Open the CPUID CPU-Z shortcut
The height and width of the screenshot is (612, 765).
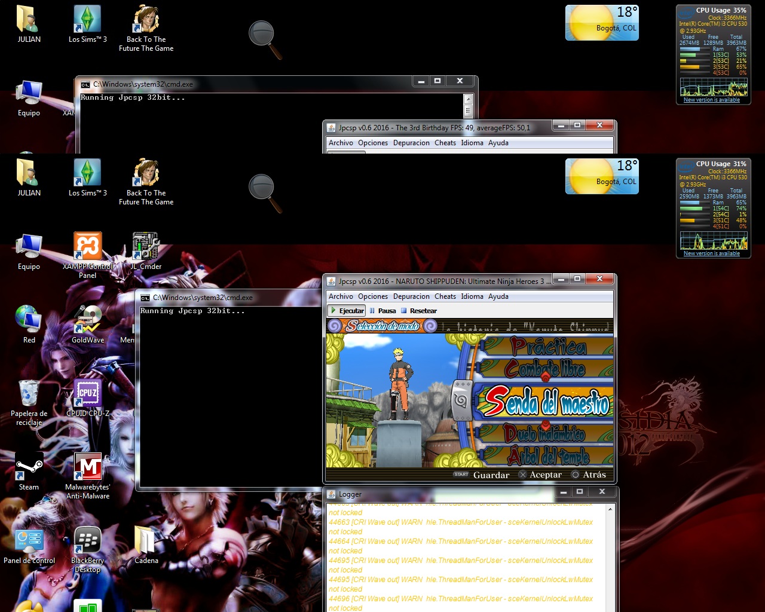(x=88, y=397)
